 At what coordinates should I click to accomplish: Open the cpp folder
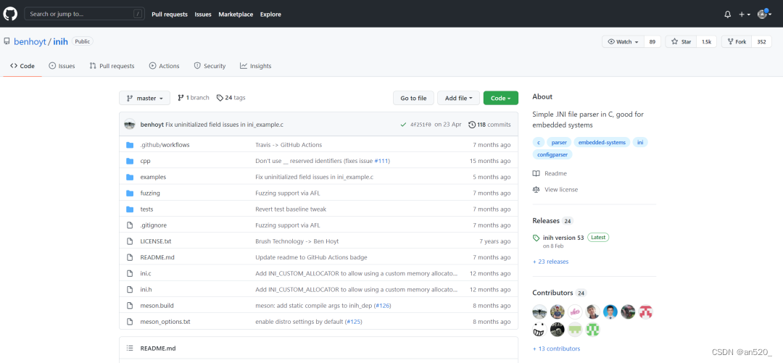(145, 161)
